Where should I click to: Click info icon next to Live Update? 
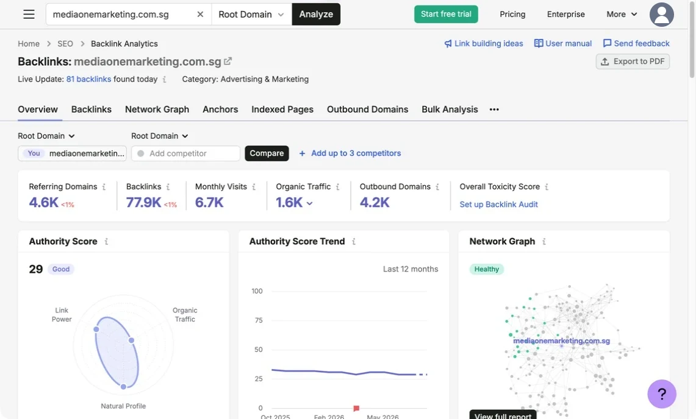164,79
